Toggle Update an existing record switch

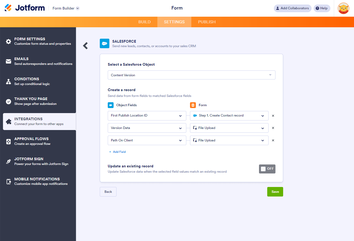click(x=267, y=169)
